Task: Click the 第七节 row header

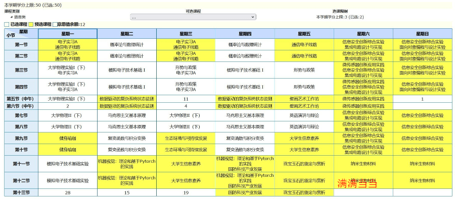Action: [x=21, y=115]
